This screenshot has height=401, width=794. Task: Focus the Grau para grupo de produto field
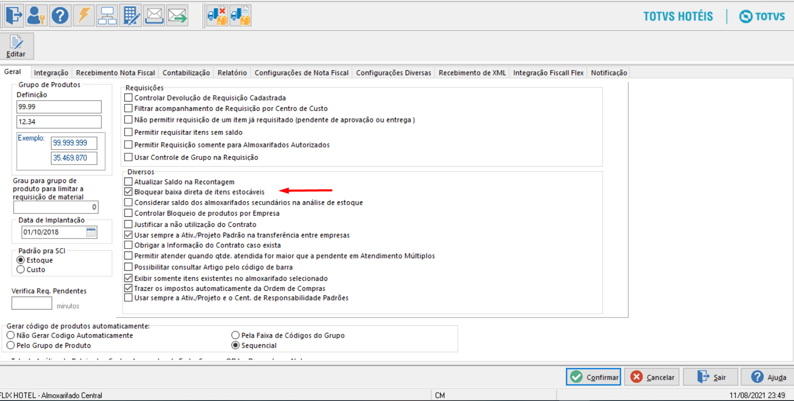tap(56, 207)
